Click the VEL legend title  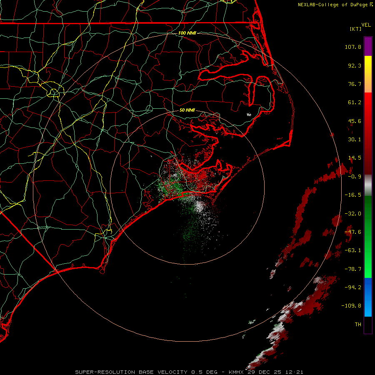[366, 25]
